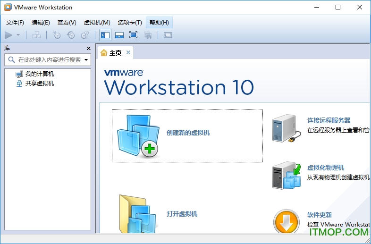
Task: Click the VMware Workstation title bar icon
Action: coord(8,7)
